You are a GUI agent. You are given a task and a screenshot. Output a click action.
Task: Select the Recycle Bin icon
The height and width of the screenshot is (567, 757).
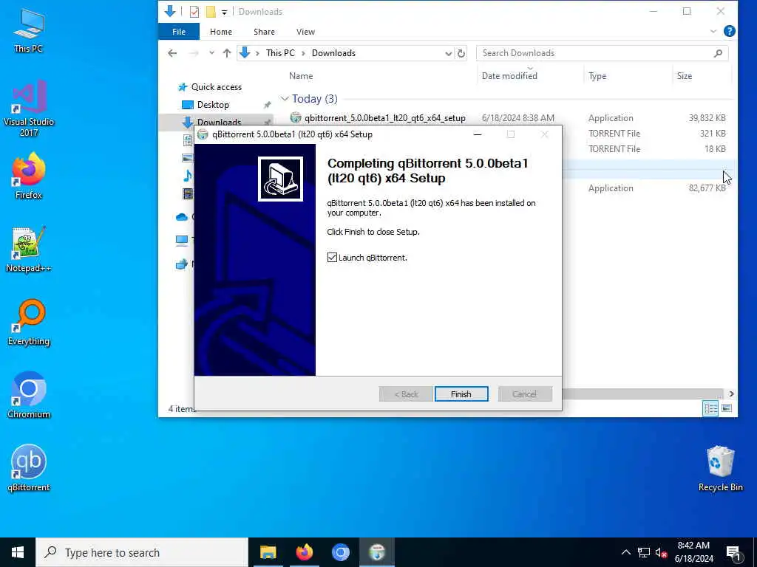(x=720, y=468)
